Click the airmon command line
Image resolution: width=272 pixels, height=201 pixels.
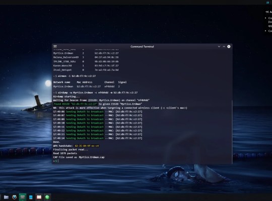pyautogui.click(x=75, y=76)
